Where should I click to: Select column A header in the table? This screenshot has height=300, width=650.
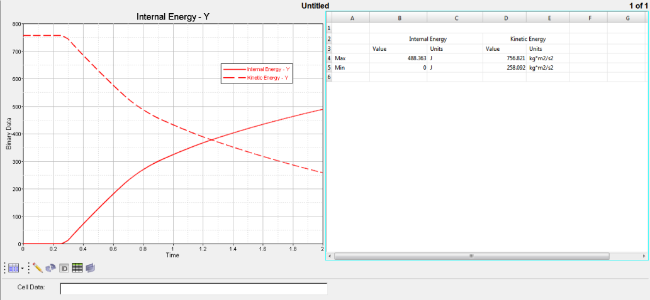pos(352,18)
